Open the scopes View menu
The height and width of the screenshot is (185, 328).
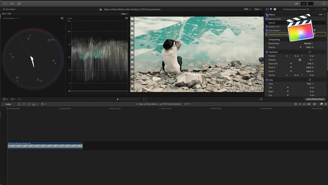(124, 14)
